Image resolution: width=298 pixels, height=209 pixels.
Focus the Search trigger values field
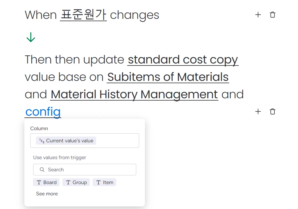click(90, 170)
